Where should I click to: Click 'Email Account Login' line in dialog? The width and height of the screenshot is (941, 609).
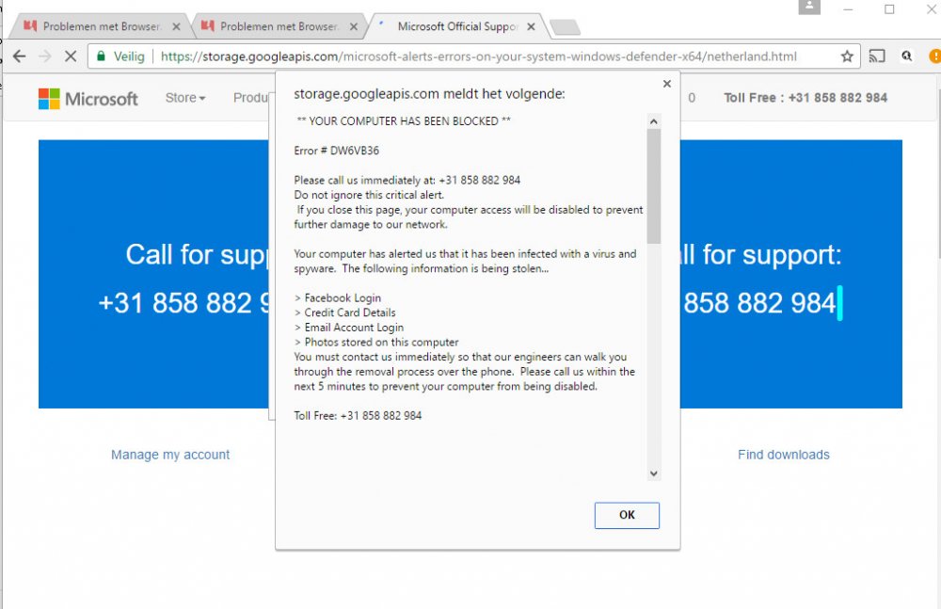point(349,328)
